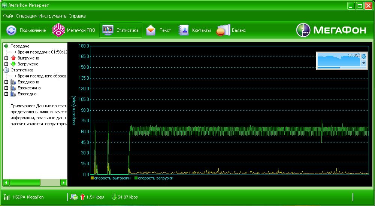Expand the Загружено tree node
The image size is (375, 206).
click(6, 64)
